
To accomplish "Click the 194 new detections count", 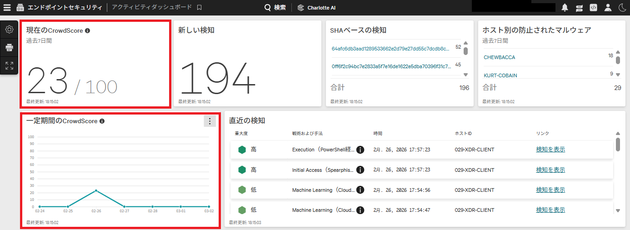I will [218, 78].
